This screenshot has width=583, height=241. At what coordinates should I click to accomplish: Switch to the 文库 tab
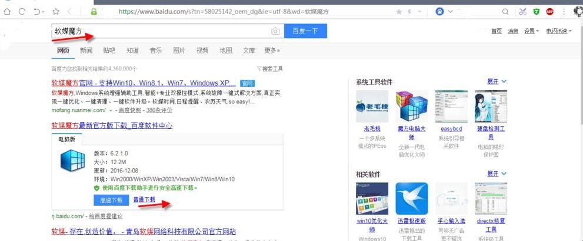click(249, 50)
